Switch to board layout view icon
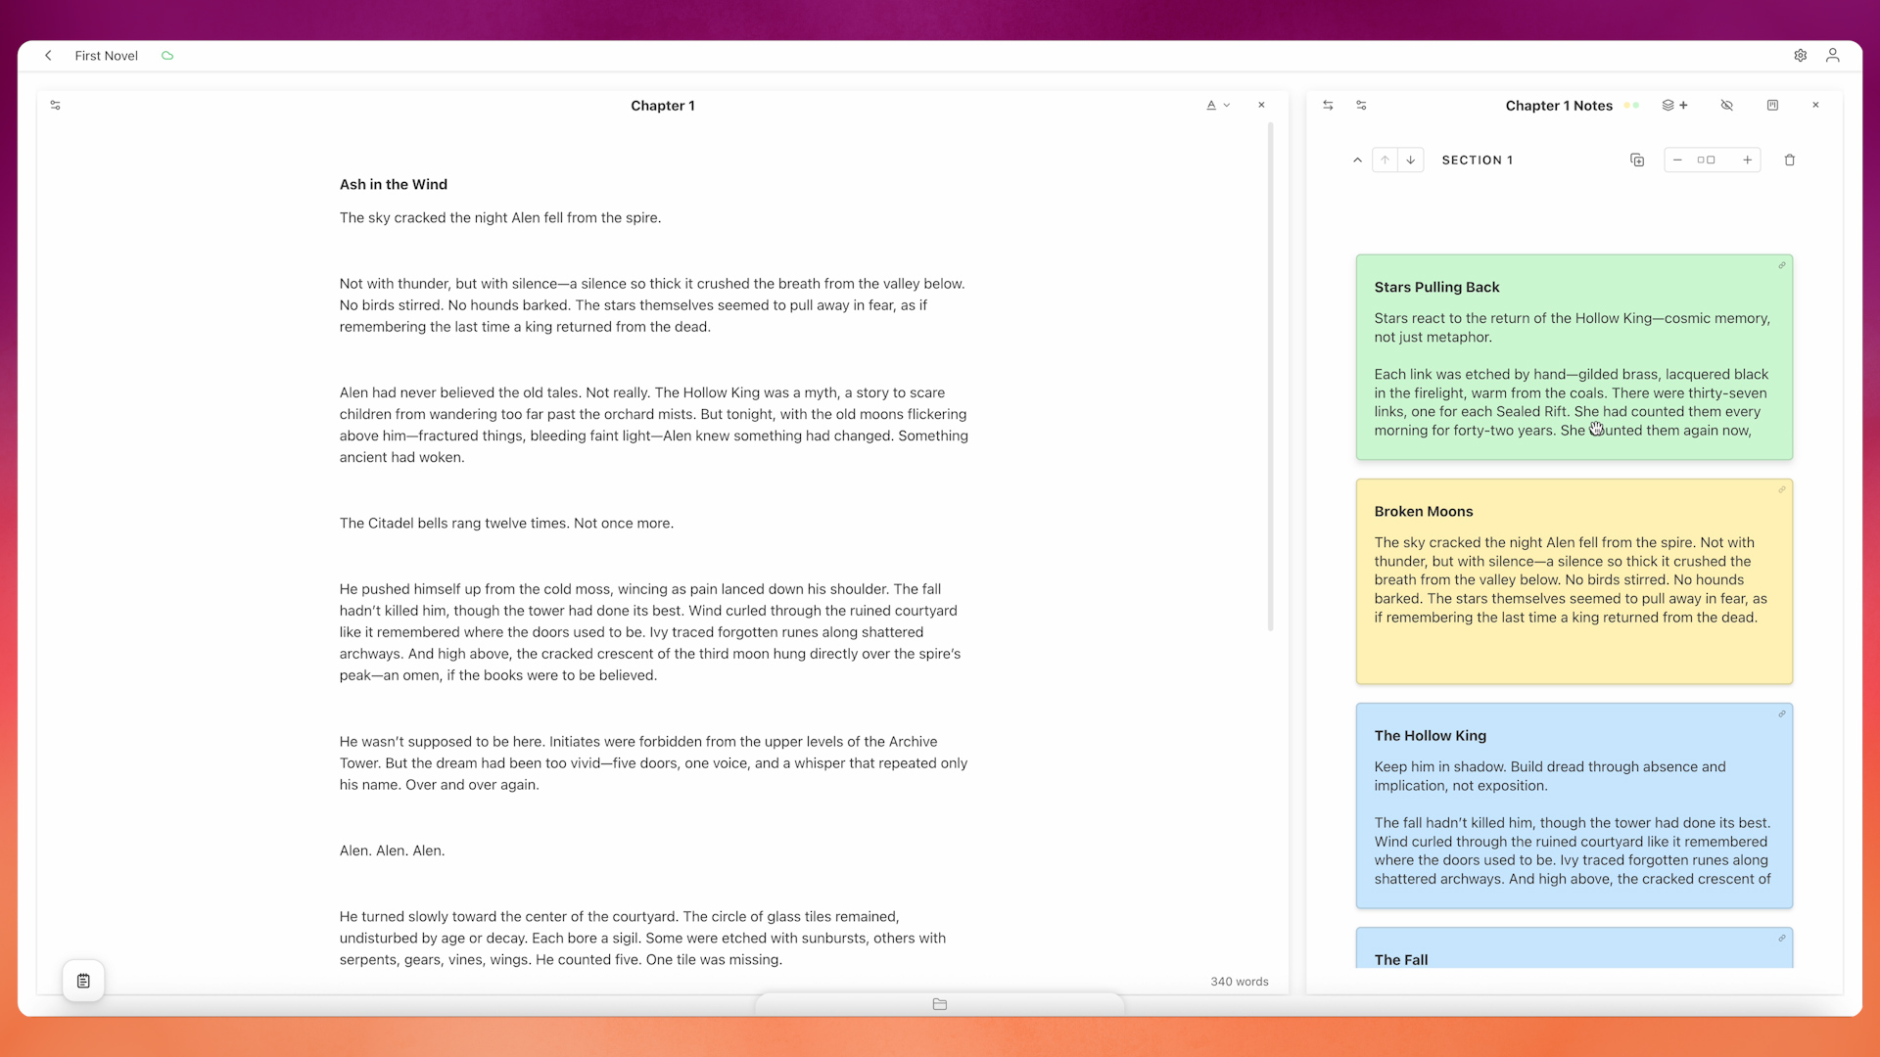The width and height of the screenshot is (1880, 1057). [1772, 106]
